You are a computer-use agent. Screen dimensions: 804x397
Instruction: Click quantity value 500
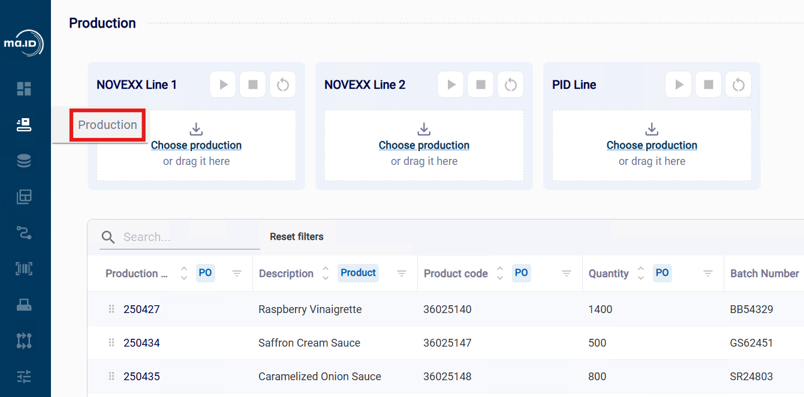tap(597, 343)
